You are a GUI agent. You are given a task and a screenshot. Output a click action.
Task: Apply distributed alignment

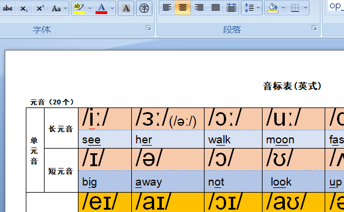click(231, 8)
